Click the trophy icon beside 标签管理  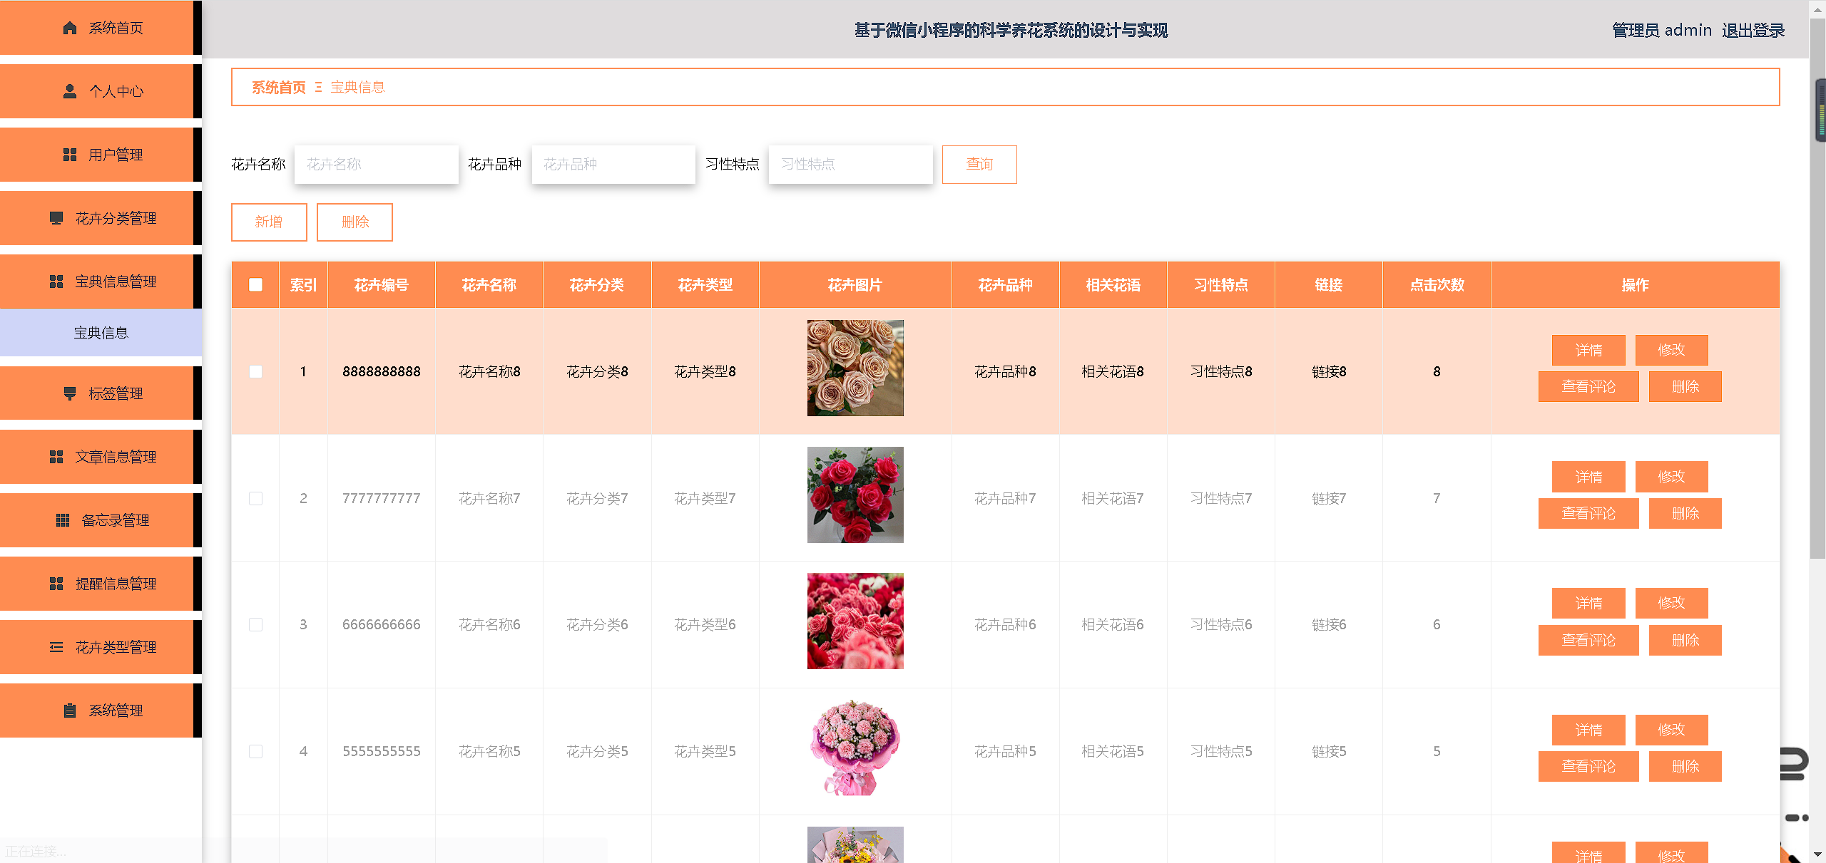(x=70, y=393)
